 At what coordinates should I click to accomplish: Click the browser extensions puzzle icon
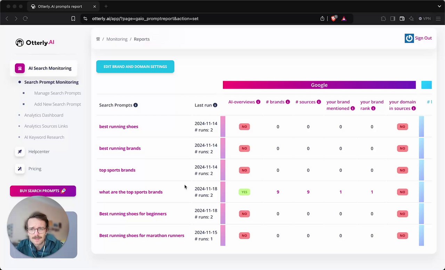click(x=383, y=19)
